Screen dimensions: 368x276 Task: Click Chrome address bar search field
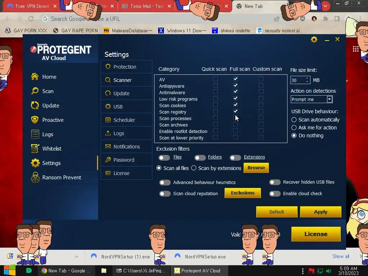coord(155,19)
